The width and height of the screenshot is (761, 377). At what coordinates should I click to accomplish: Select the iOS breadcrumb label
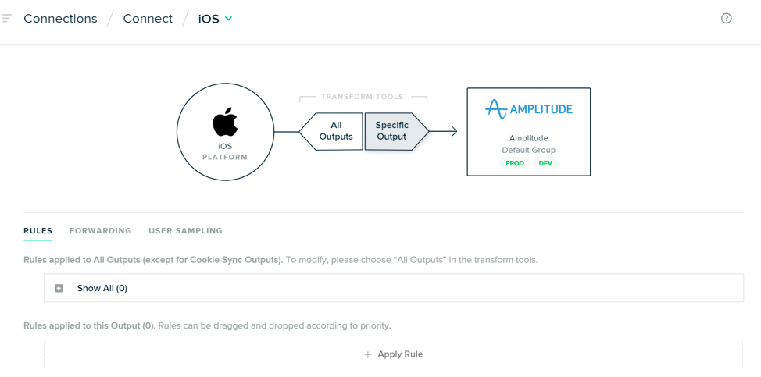[x=209, y=19]
